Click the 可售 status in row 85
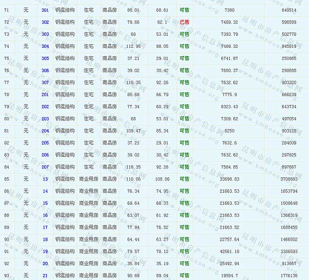309x280 pixels. [x=184, y=179]
